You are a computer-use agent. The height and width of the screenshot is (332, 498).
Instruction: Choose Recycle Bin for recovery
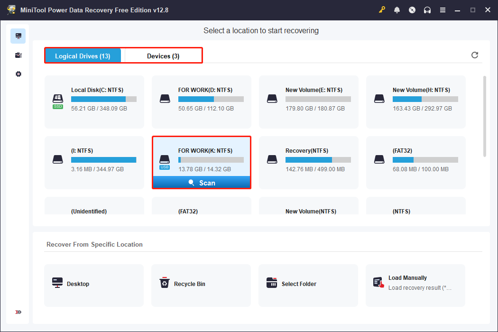tap(201, 284)
